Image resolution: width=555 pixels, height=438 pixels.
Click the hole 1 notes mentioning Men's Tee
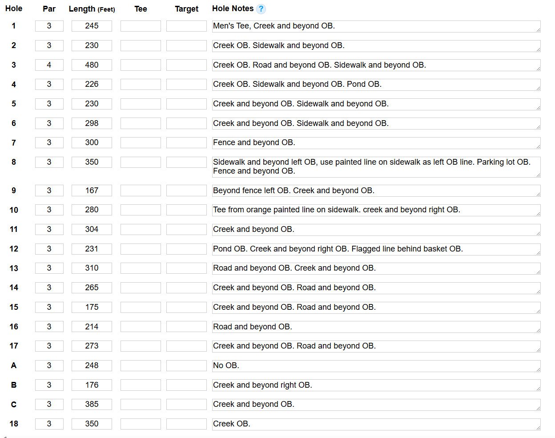(x=376, y=26)
